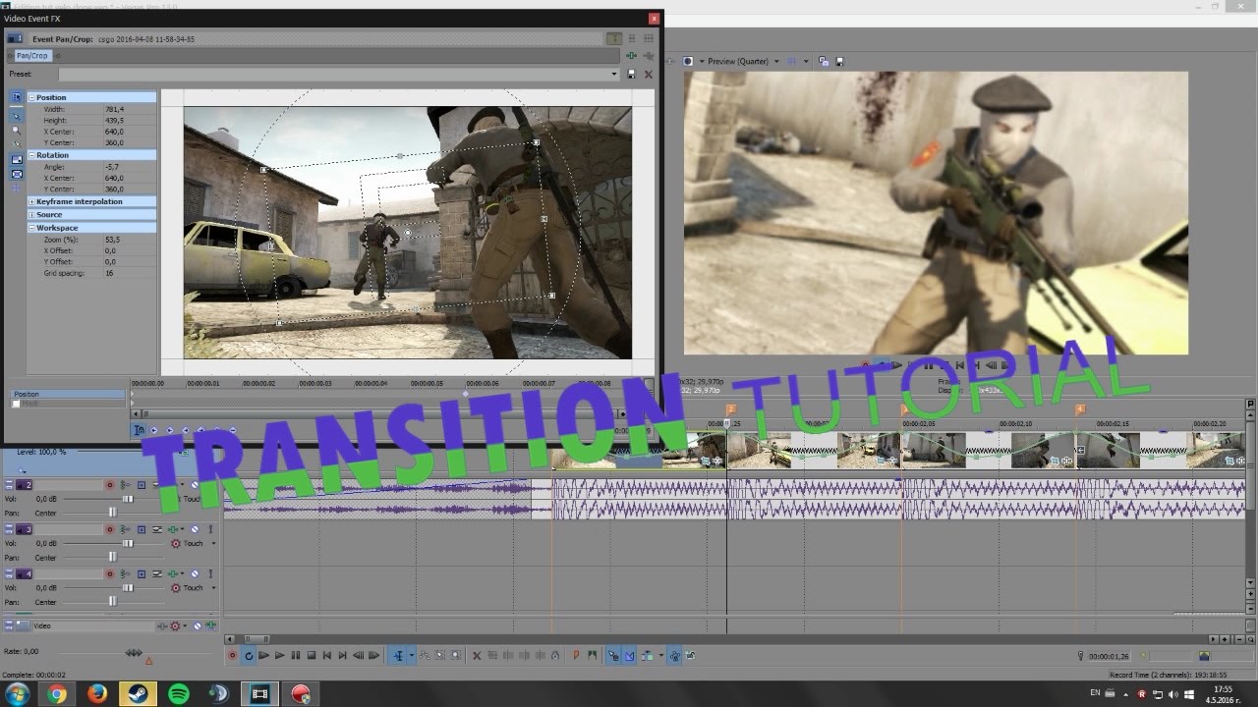The width and height of the screenshot is (1258, 707).
Task: Pause the timeline playback
Action: [296, 655]
